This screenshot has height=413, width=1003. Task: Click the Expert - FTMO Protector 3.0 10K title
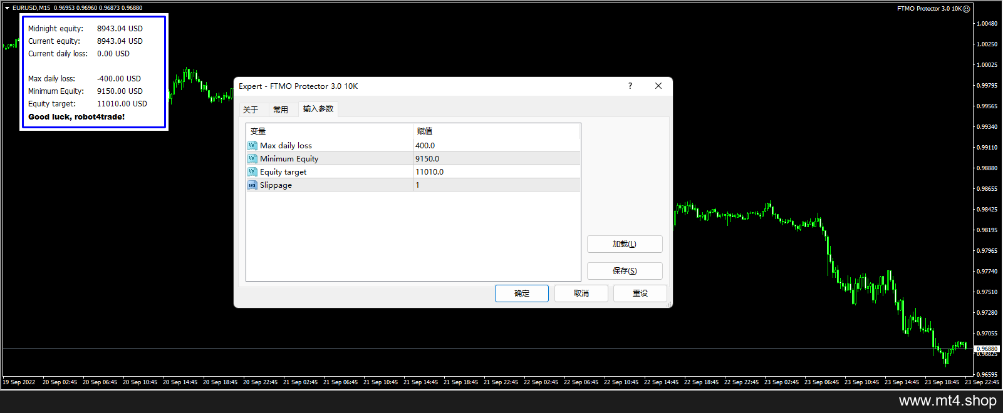(298, 86)
